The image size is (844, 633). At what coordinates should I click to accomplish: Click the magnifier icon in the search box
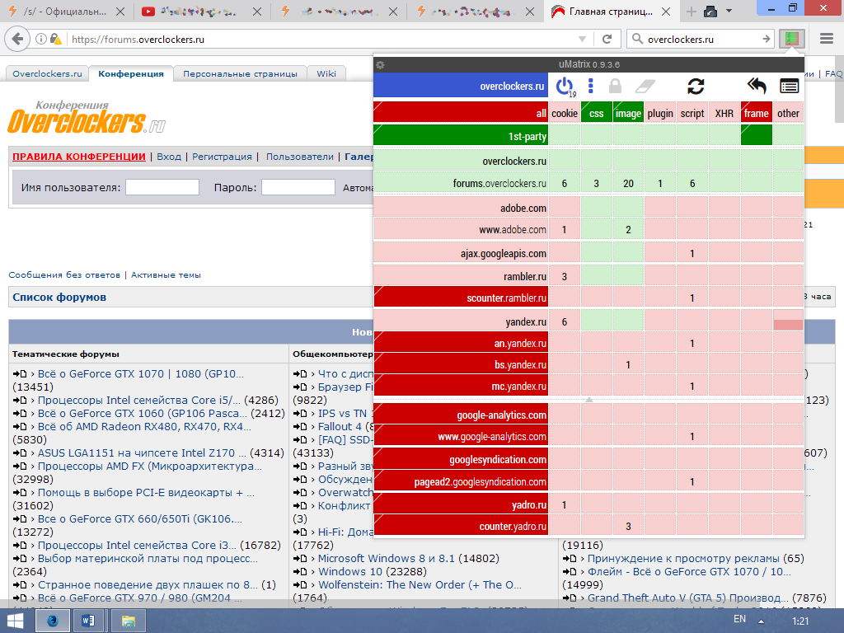click(637, 39)
